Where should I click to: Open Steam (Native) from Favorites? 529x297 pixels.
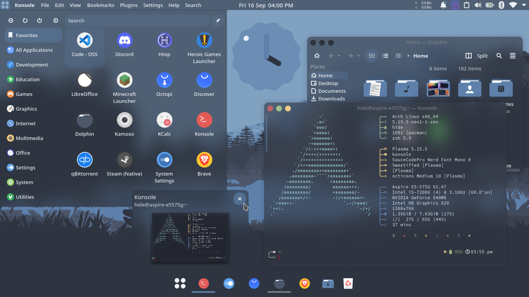click(124, 162)
